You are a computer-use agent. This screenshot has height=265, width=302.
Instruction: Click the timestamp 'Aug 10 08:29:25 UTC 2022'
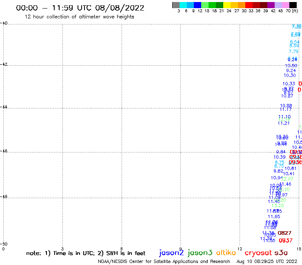267,261
